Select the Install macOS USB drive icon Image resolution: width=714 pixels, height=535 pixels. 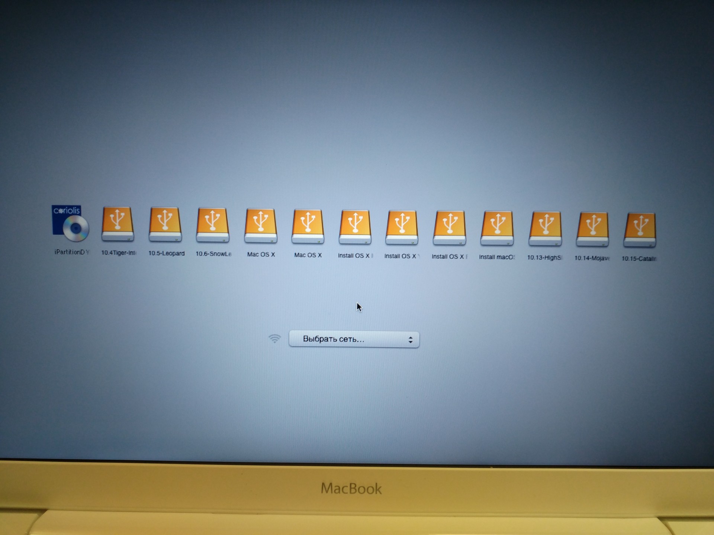497,229
